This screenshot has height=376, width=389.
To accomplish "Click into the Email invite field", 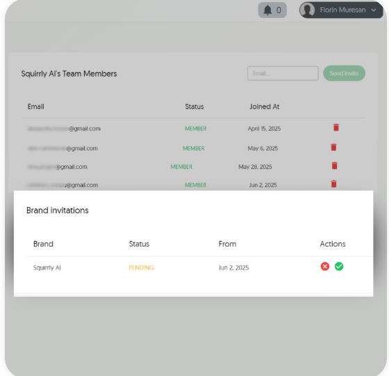I will tap(283, 73).
